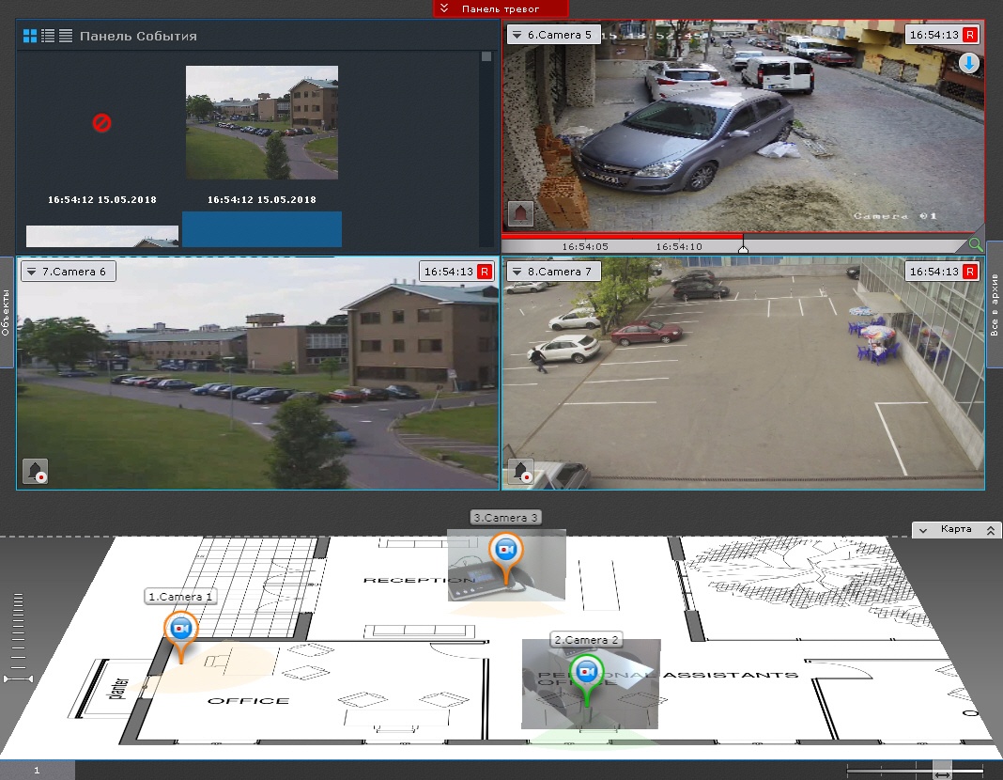Image resolution: width=1003 pixels, height=780 pixels.
Task: Collapse the Карта map panel
Action: 924,530
